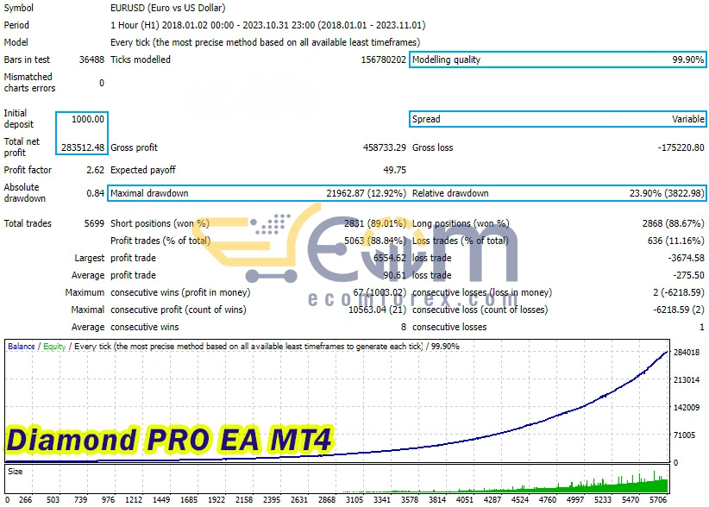The width and height of the screenshot is (709, 507).
Task: Click the Loss trades value 636 (11.16%)
Action: [675, 241]
